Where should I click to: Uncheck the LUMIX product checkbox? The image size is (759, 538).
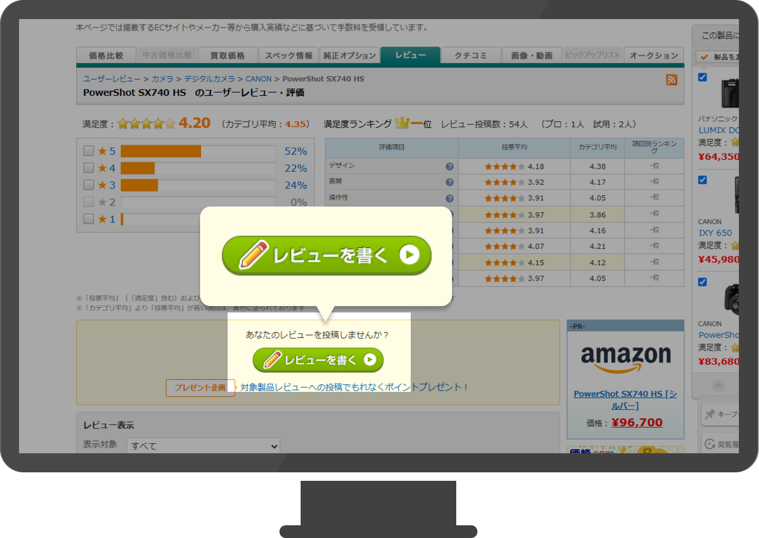click(x=702, y=77)
